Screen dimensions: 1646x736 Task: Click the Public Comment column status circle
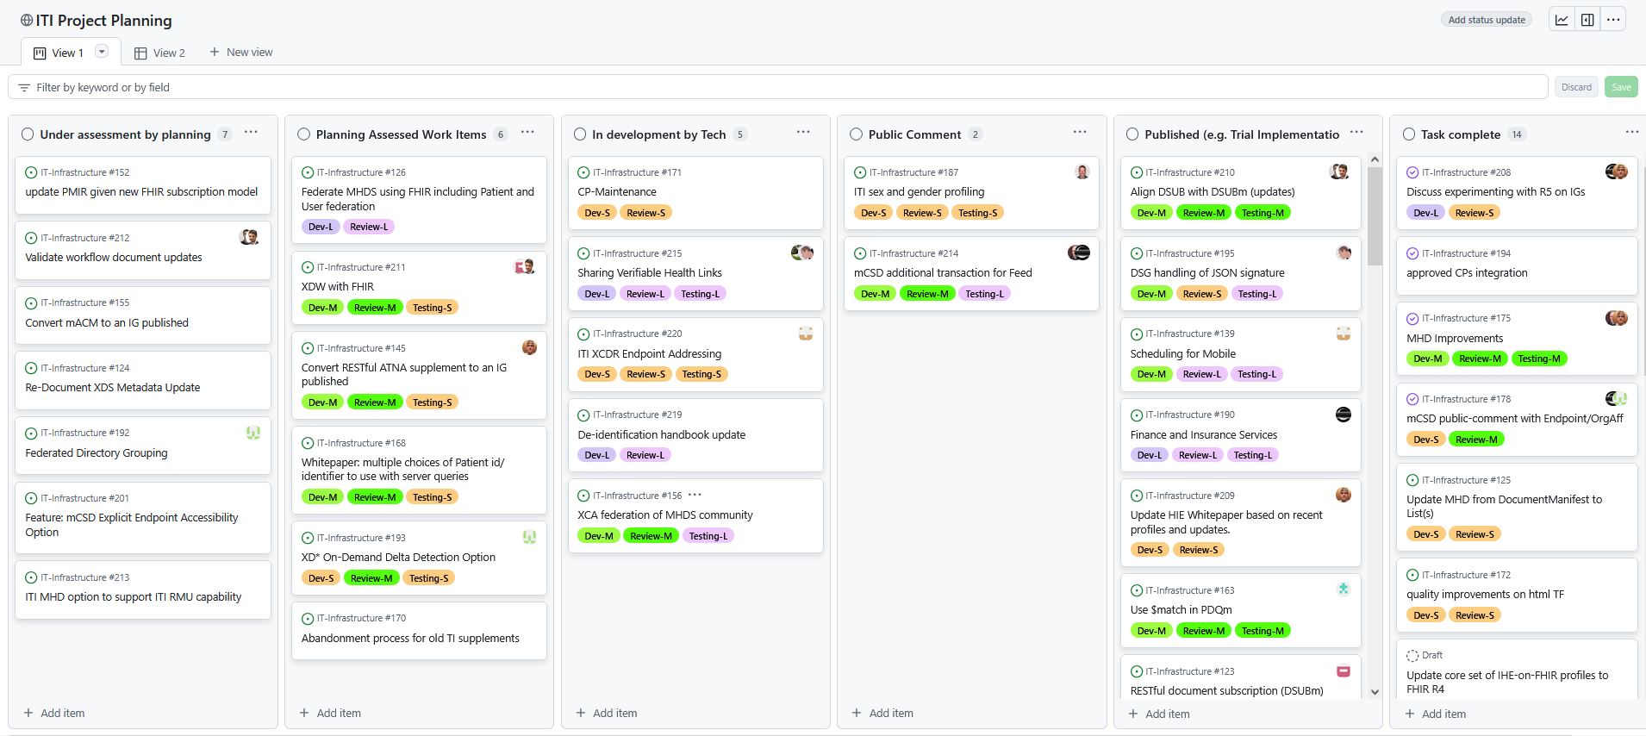(x=856, y=134)
